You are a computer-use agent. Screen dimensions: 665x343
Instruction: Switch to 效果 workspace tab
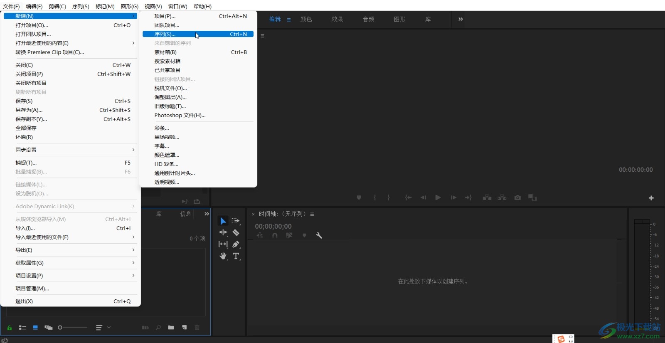tap(337, 19)
